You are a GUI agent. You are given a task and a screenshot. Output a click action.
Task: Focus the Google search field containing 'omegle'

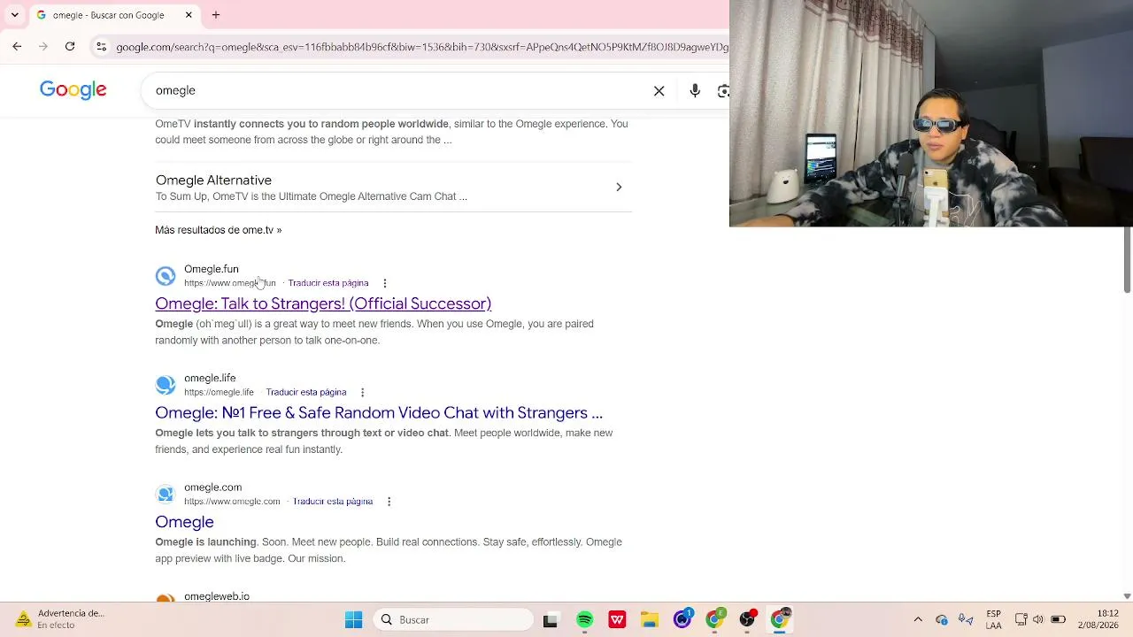click(398, 90)
